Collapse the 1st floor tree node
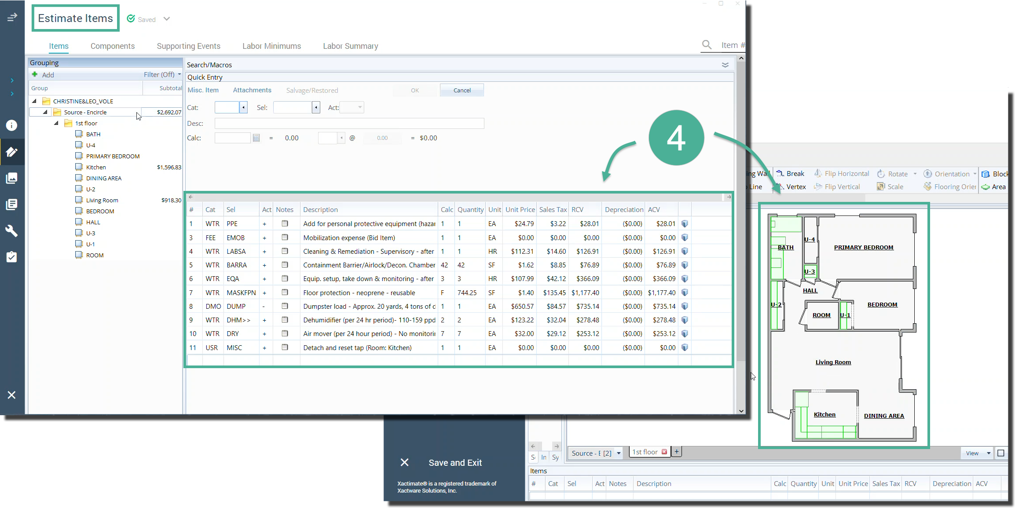 click(56, 123)
